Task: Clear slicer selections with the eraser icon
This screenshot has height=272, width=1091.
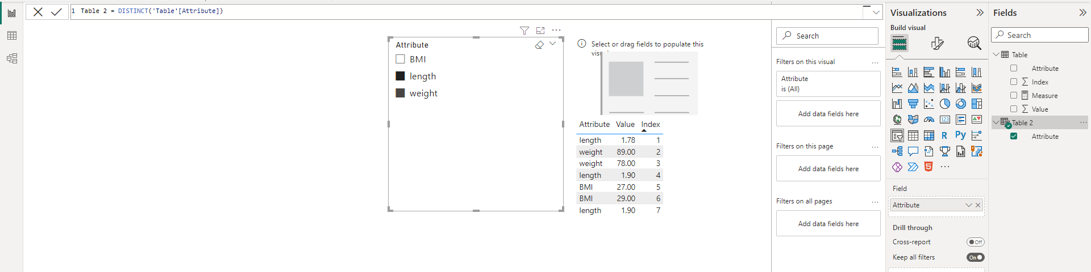Action: pos(539,45)
